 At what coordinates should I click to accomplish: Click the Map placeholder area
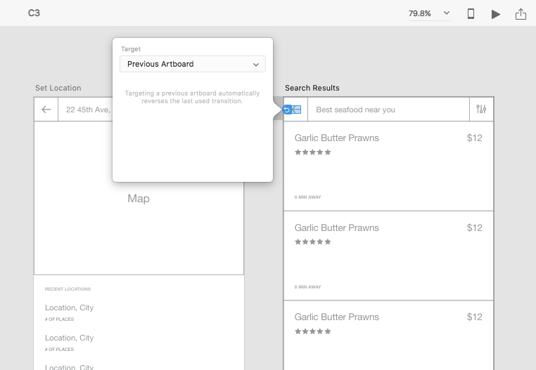click(x=139, y=199)
